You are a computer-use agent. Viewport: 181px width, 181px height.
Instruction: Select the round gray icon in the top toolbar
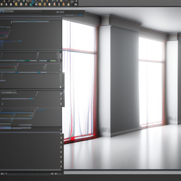click(36, 4)
